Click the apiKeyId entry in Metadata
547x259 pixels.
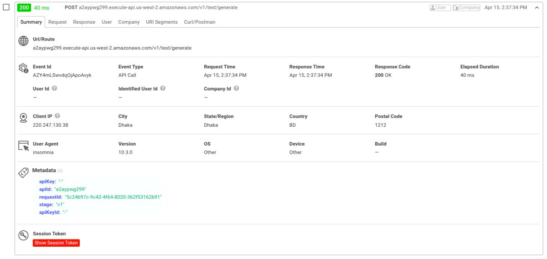53,212
